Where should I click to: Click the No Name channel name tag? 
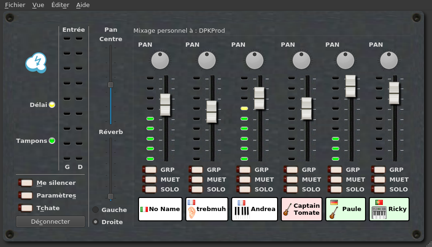click(x=160, y=209)
